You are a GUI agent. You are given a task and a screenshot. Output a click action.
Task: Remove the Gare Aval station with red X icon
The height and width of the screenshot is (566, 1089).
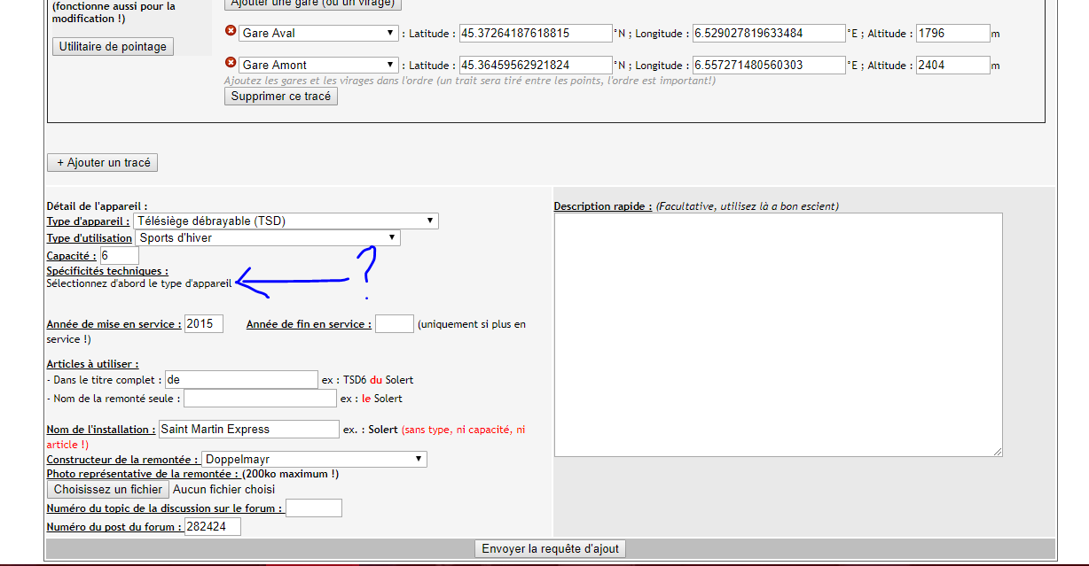pyautogui.click(x=231, y=31)
